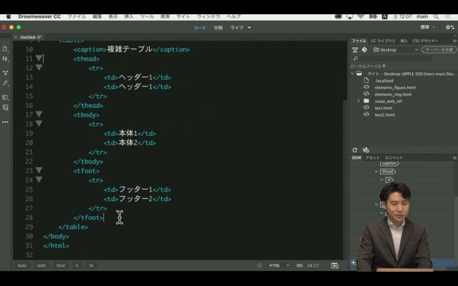Open the three-dots customize toolbar button
Viewport: 458px width, 286px height.
pyautogui.click(x=5, y=122)
